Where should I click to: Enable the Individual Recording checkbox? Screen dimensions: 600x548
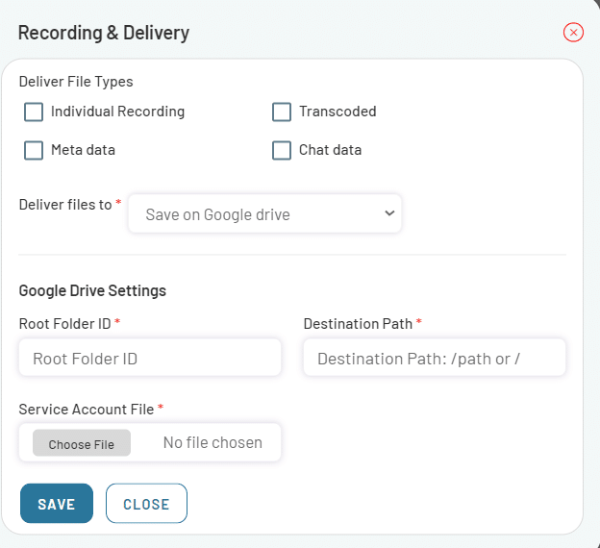click(34, 112)
